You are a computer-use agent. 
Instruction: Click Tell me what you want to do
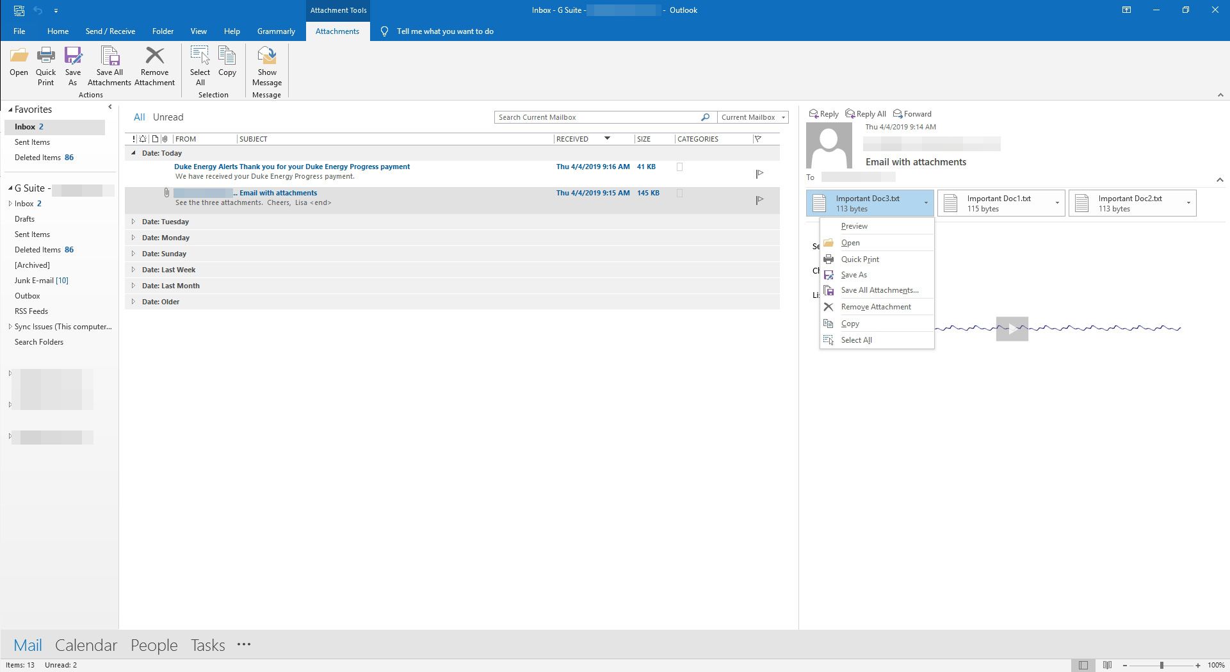(x=445, y=31)
